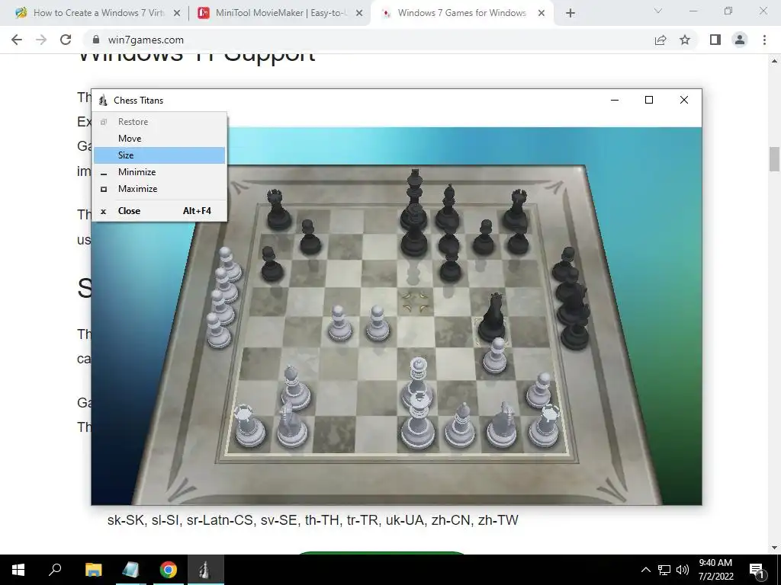
Task: Open the tab search chevron
Action: click(x=658, y=11)
